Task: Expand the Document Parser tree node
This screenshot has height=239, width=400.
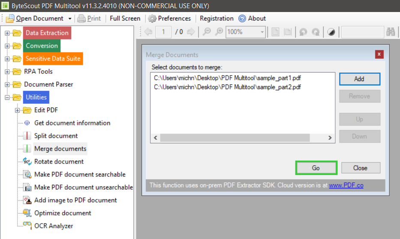Action: click(7, 85)
